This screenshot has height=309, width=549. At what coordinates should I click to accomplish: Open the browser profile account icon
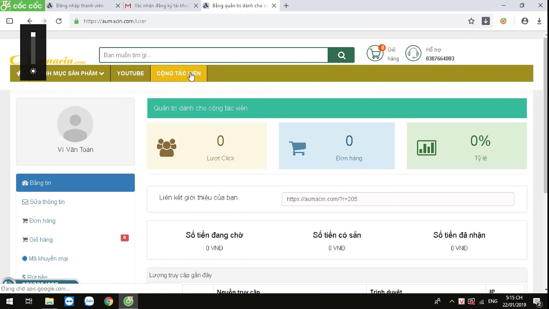(x=525, y=21)
